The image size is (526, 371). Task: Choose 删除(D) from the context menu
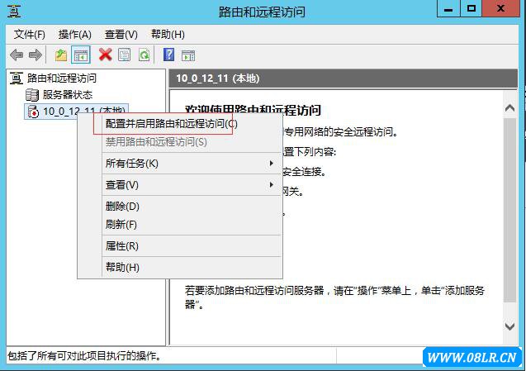coord(122,206)
